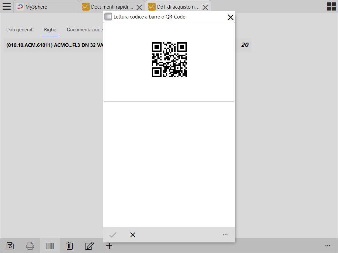This screenshot has width=338, height=253.
Task: Click the QR code image
Action: click(169, 59)
